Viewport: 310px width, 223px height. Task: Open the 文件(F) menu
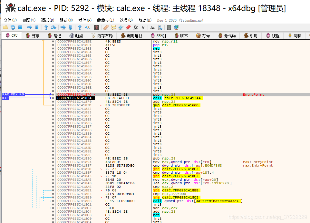point(10,20)
